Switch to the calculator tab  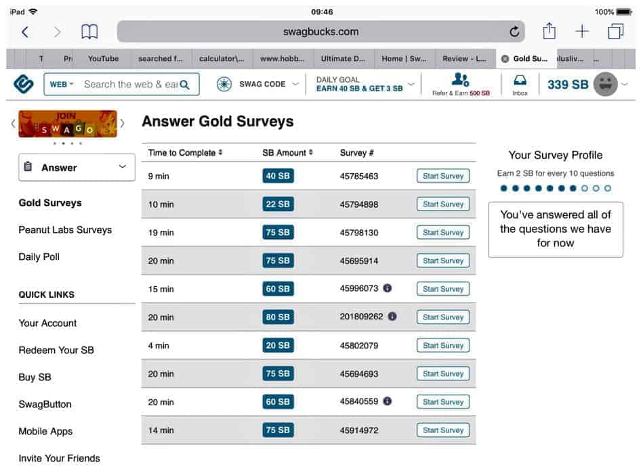(x=222, y=59)
